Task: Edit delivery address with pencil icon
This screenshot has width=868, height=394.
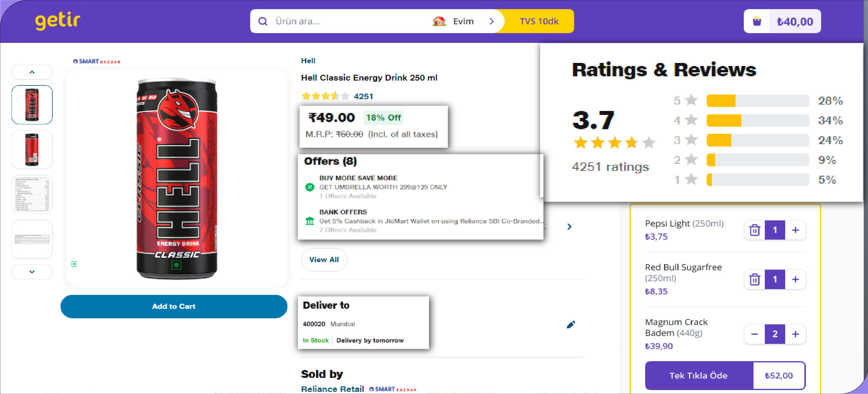Action: point(571,324)
